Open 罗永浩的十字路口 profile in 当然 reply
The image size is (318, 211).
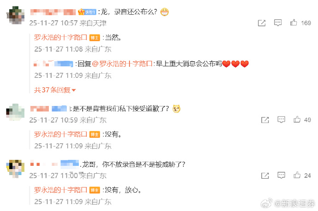[x=60, y=37]
